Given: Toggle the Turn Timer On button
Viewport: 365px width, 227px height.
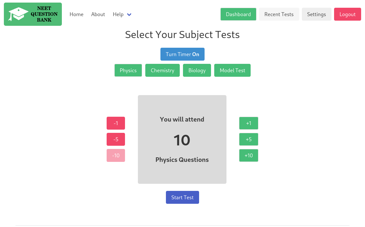Looking at the screenshot, I should click(182, 54).
